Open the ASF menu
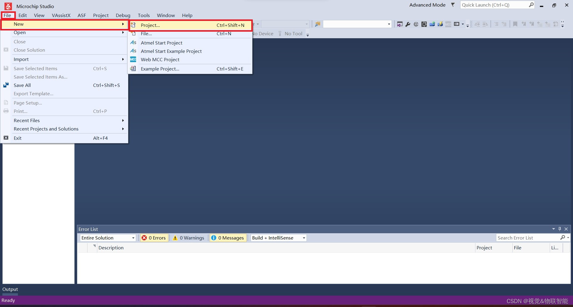Screen dimensions: 573x307 82,15
